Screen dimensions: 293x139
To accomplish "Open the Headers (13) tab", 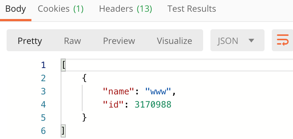I will tap(125, 9).
